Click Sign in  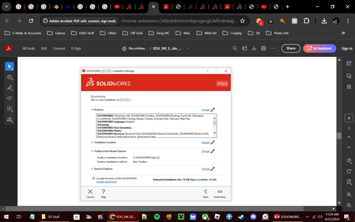pyautogui.click(x=347, y=48)
